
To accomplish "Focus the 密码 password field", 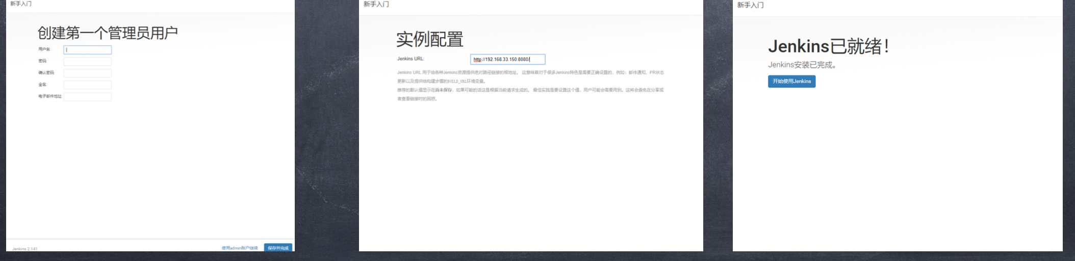I will pos(88,62).
